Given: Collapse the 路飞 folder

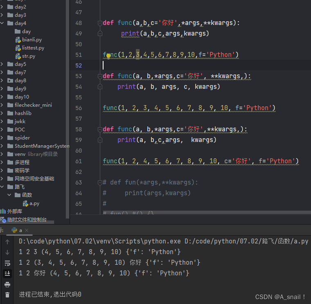Looking at the screenshot, I should pos(3,187).
